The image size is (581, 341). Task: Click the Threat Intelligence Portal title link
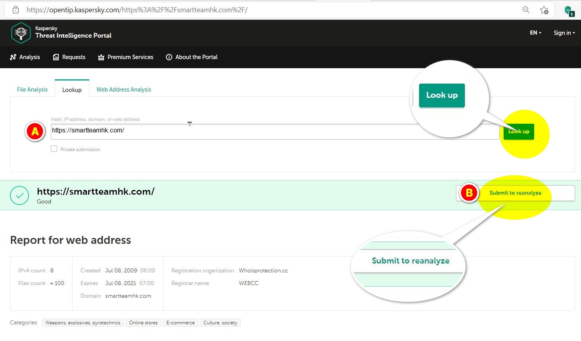click(x=73, y=36)
